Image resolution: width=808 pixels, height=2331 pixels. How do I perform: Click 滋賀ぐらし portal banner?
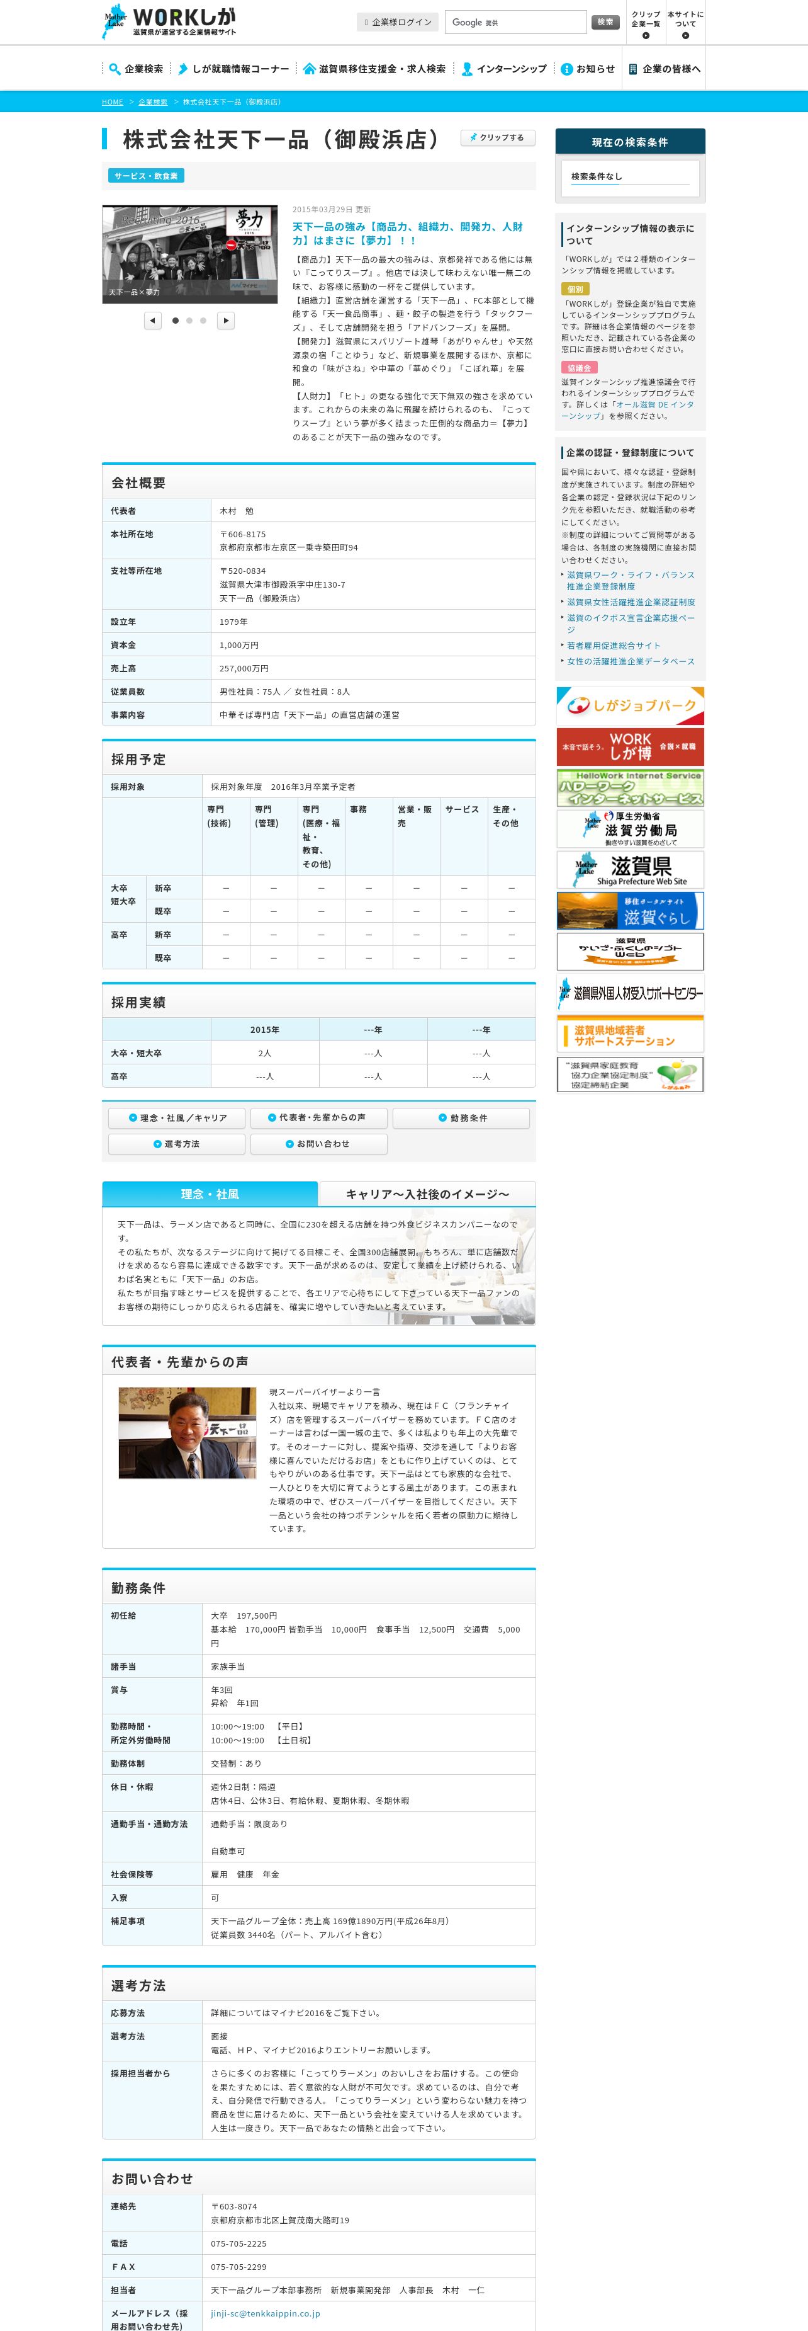pos(630,910)
